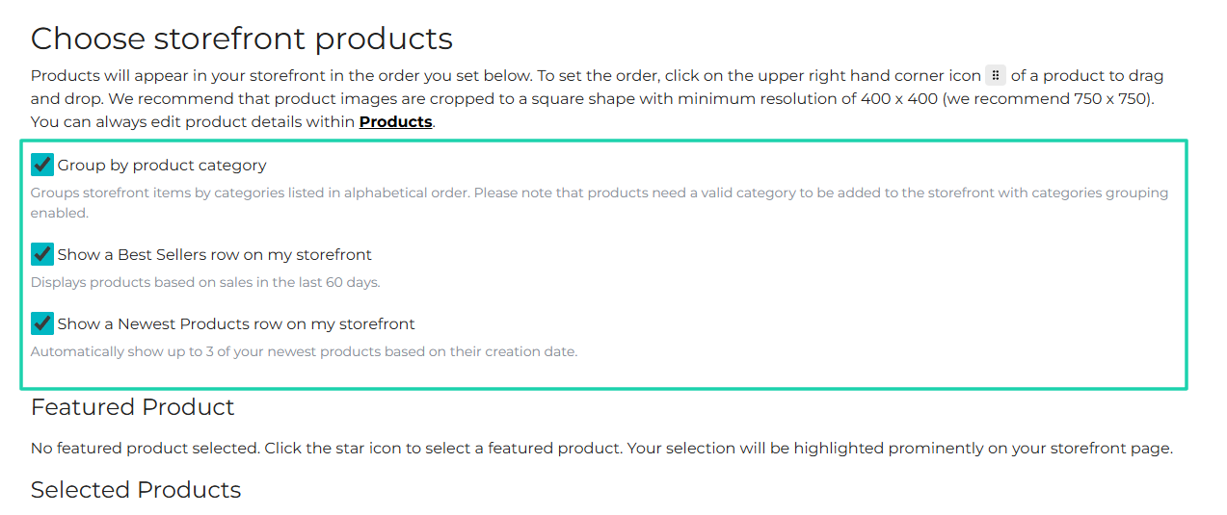Screen dimensions: 1227x515
Task: Select the 'Choose storefront products' heading
Action: click(242, 39)
